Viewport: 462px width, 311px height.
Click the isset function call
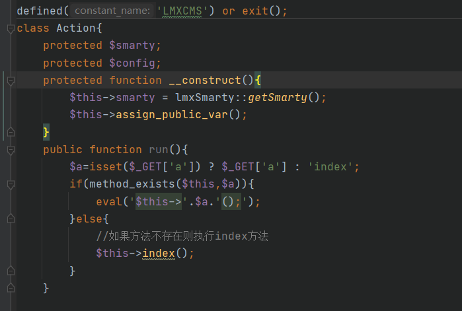(x=106, y=167)
